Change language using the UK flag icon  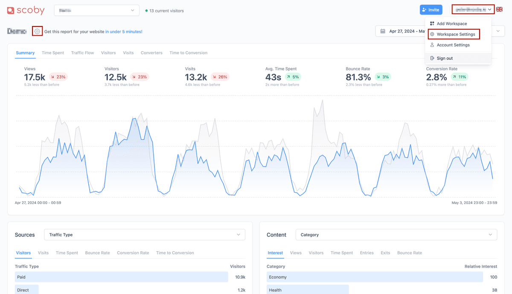(499, 9)
